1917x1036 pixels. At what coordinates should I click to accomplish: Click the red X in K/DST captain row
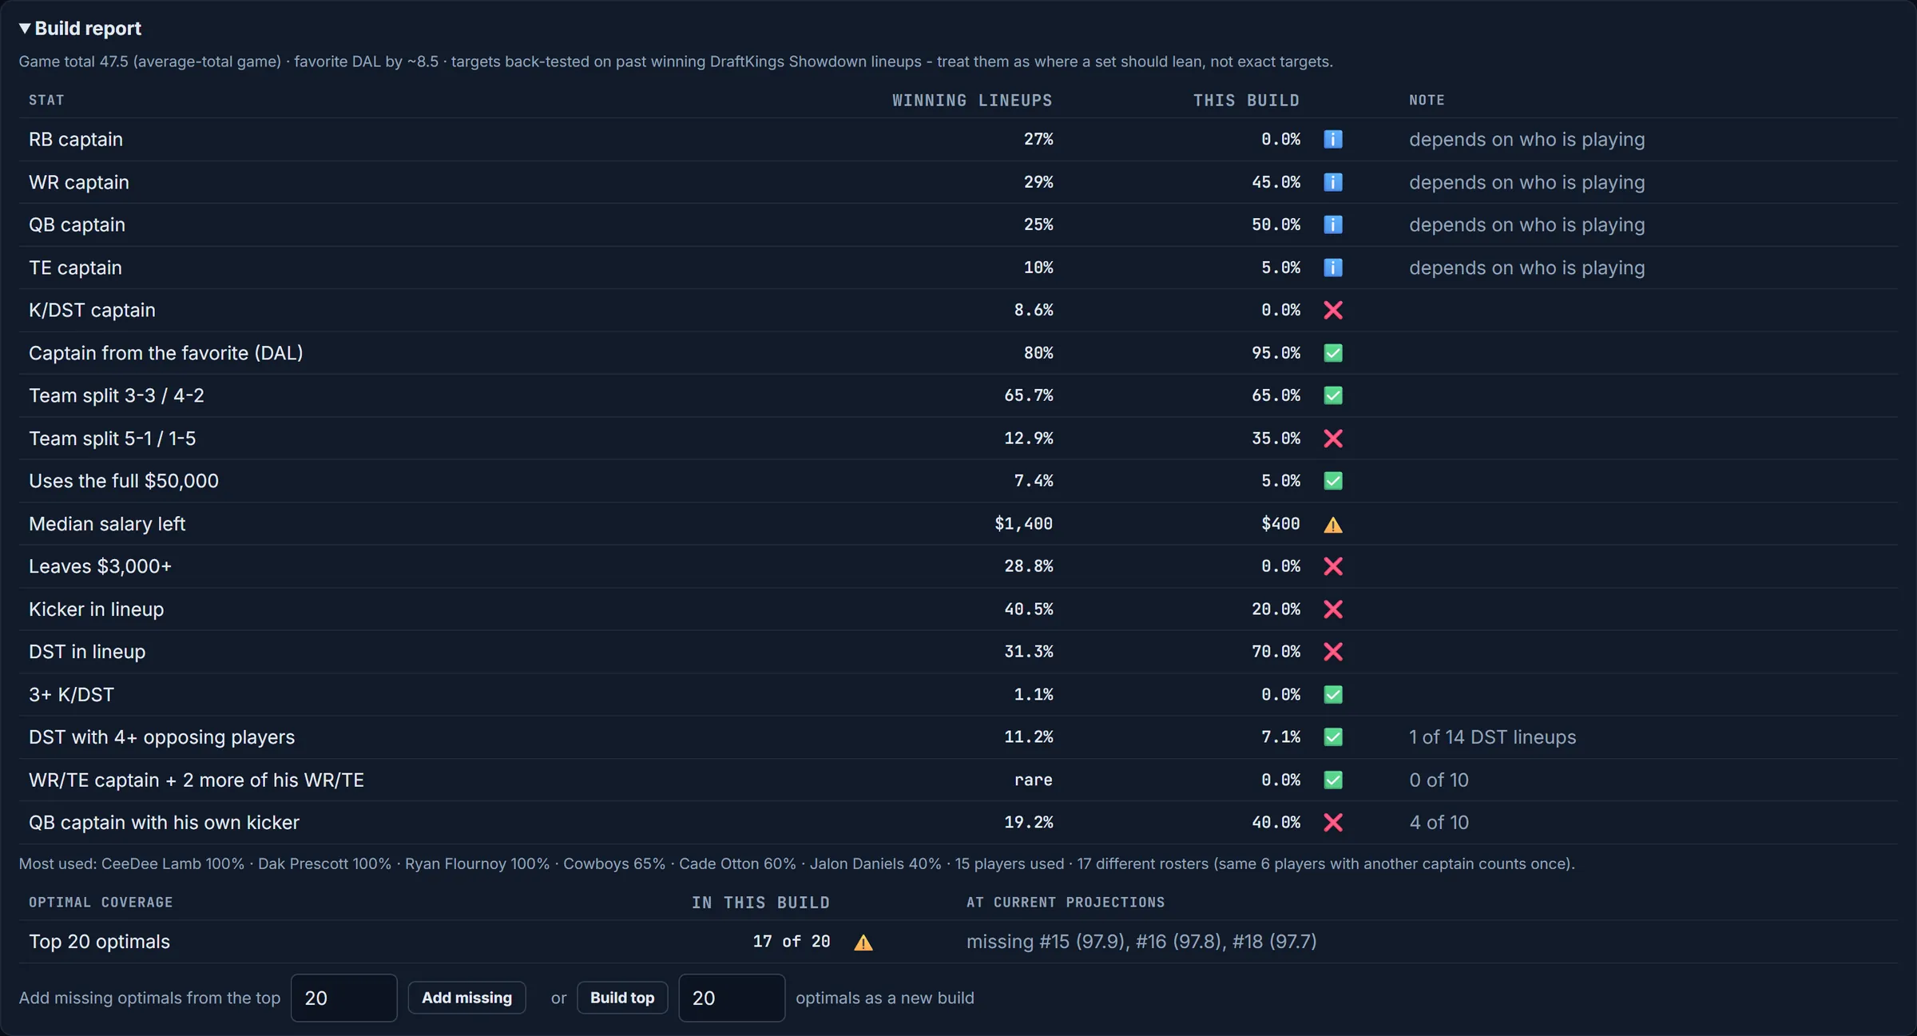1332,310
